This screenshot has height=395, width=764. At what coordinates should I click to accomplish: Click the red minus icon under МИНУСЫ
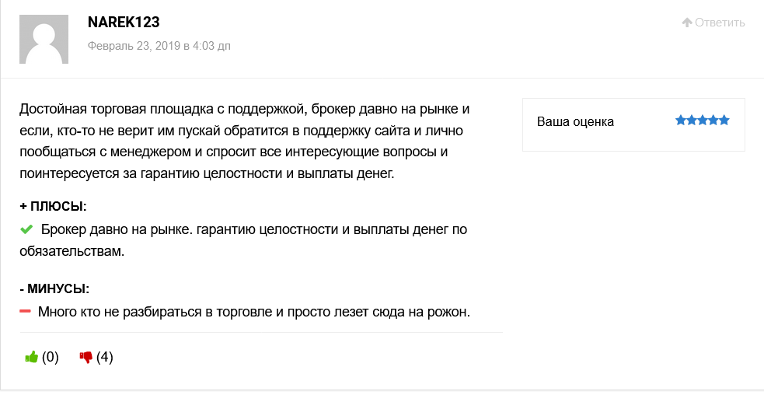[x=26, y=311]
